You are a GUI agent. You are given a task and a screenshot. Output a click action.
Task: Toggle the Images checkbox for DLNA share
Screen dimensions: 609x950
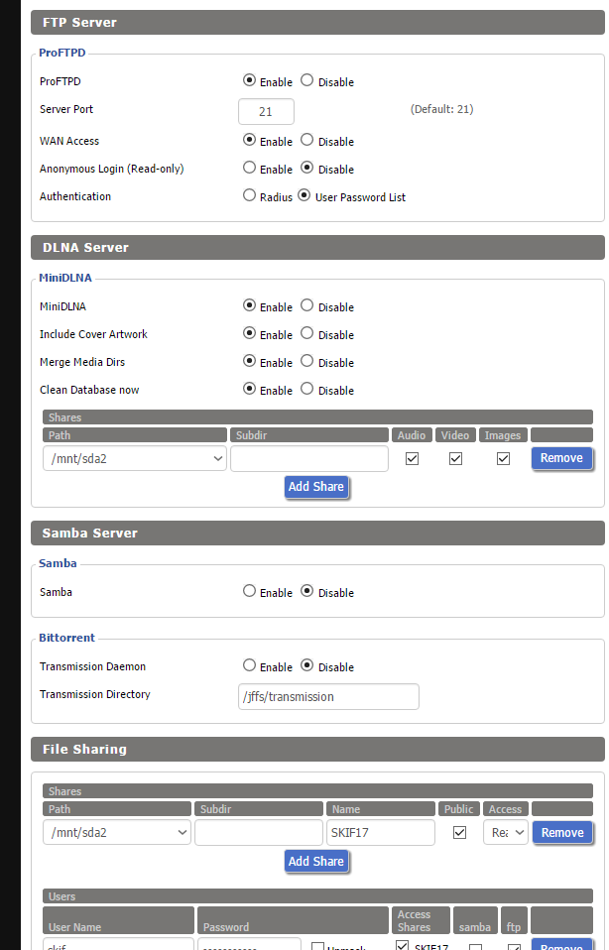(x=503, y=458)
